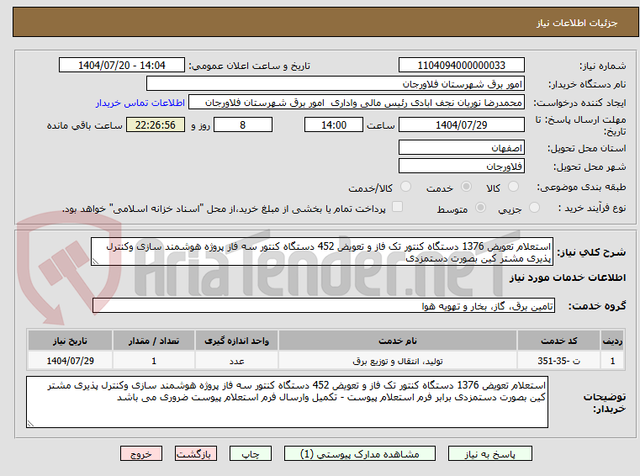640x476 pixels.
Task: Click the 'چاپ' print button
Action: coord(251,453)
